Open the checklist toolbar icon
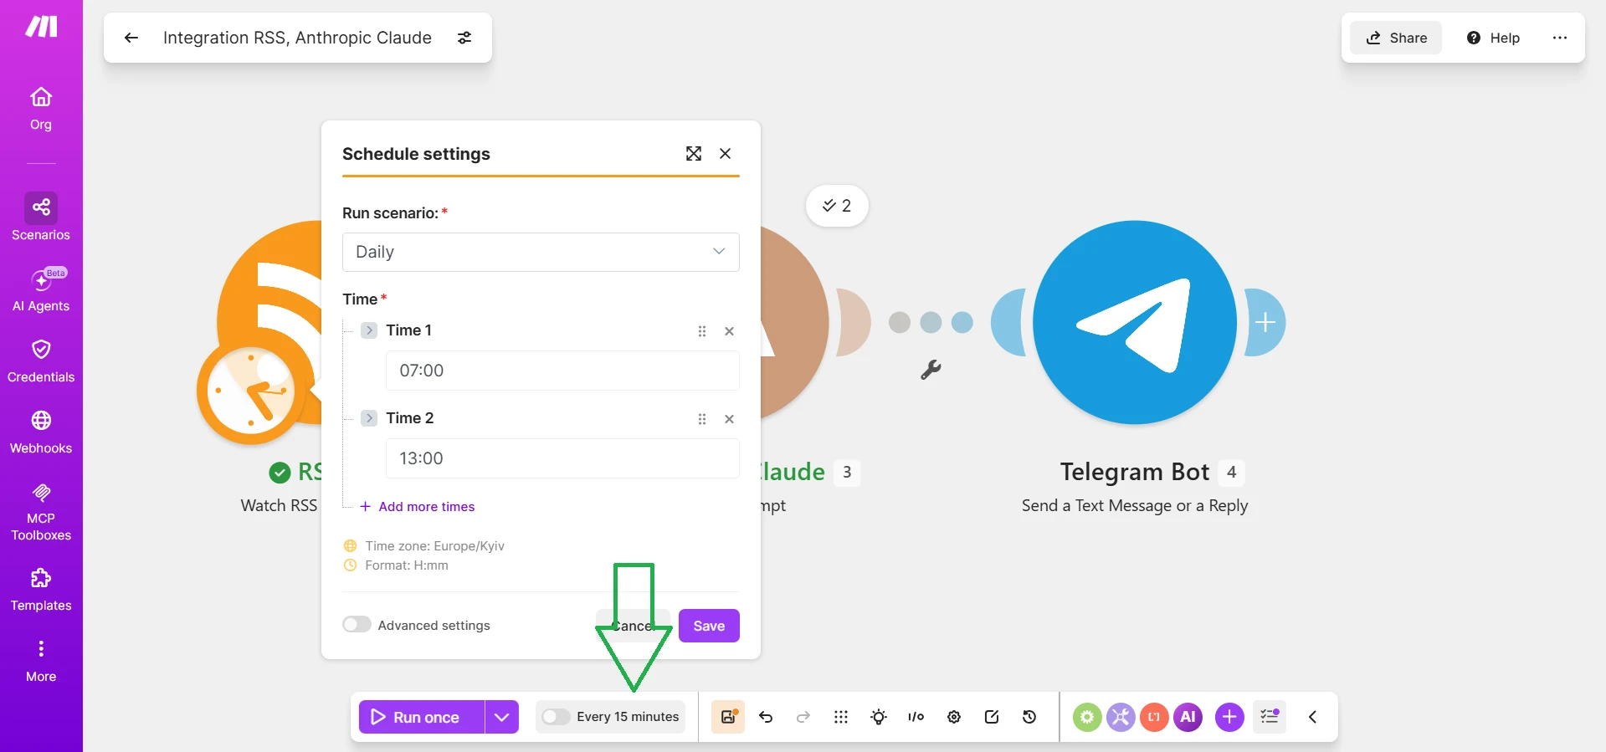 [x=1270, y=717]
